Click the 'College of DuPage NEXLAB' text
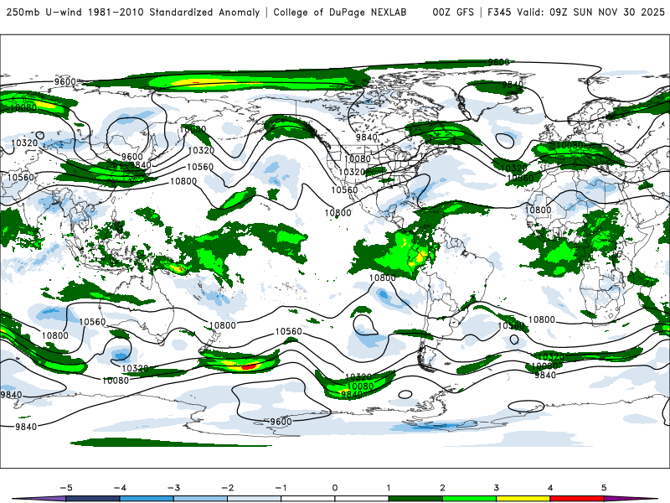The width and height of the screenshot is (670, 503). (x=340, y=13)
